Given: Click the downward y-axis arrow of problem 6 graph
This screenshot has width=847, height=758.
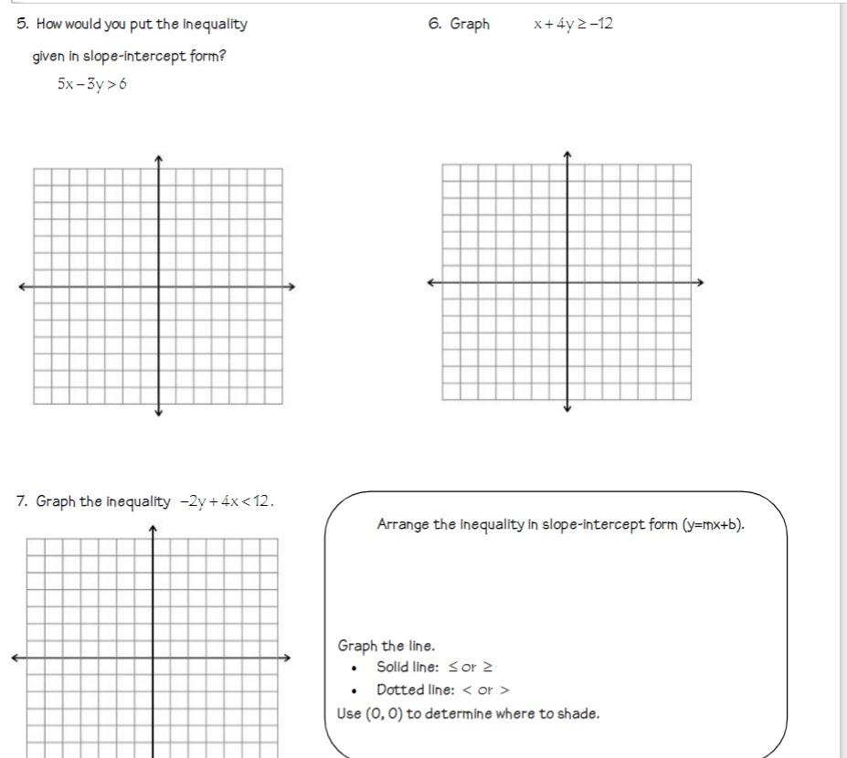Looking at the screenshot, I should coord(567,408).
